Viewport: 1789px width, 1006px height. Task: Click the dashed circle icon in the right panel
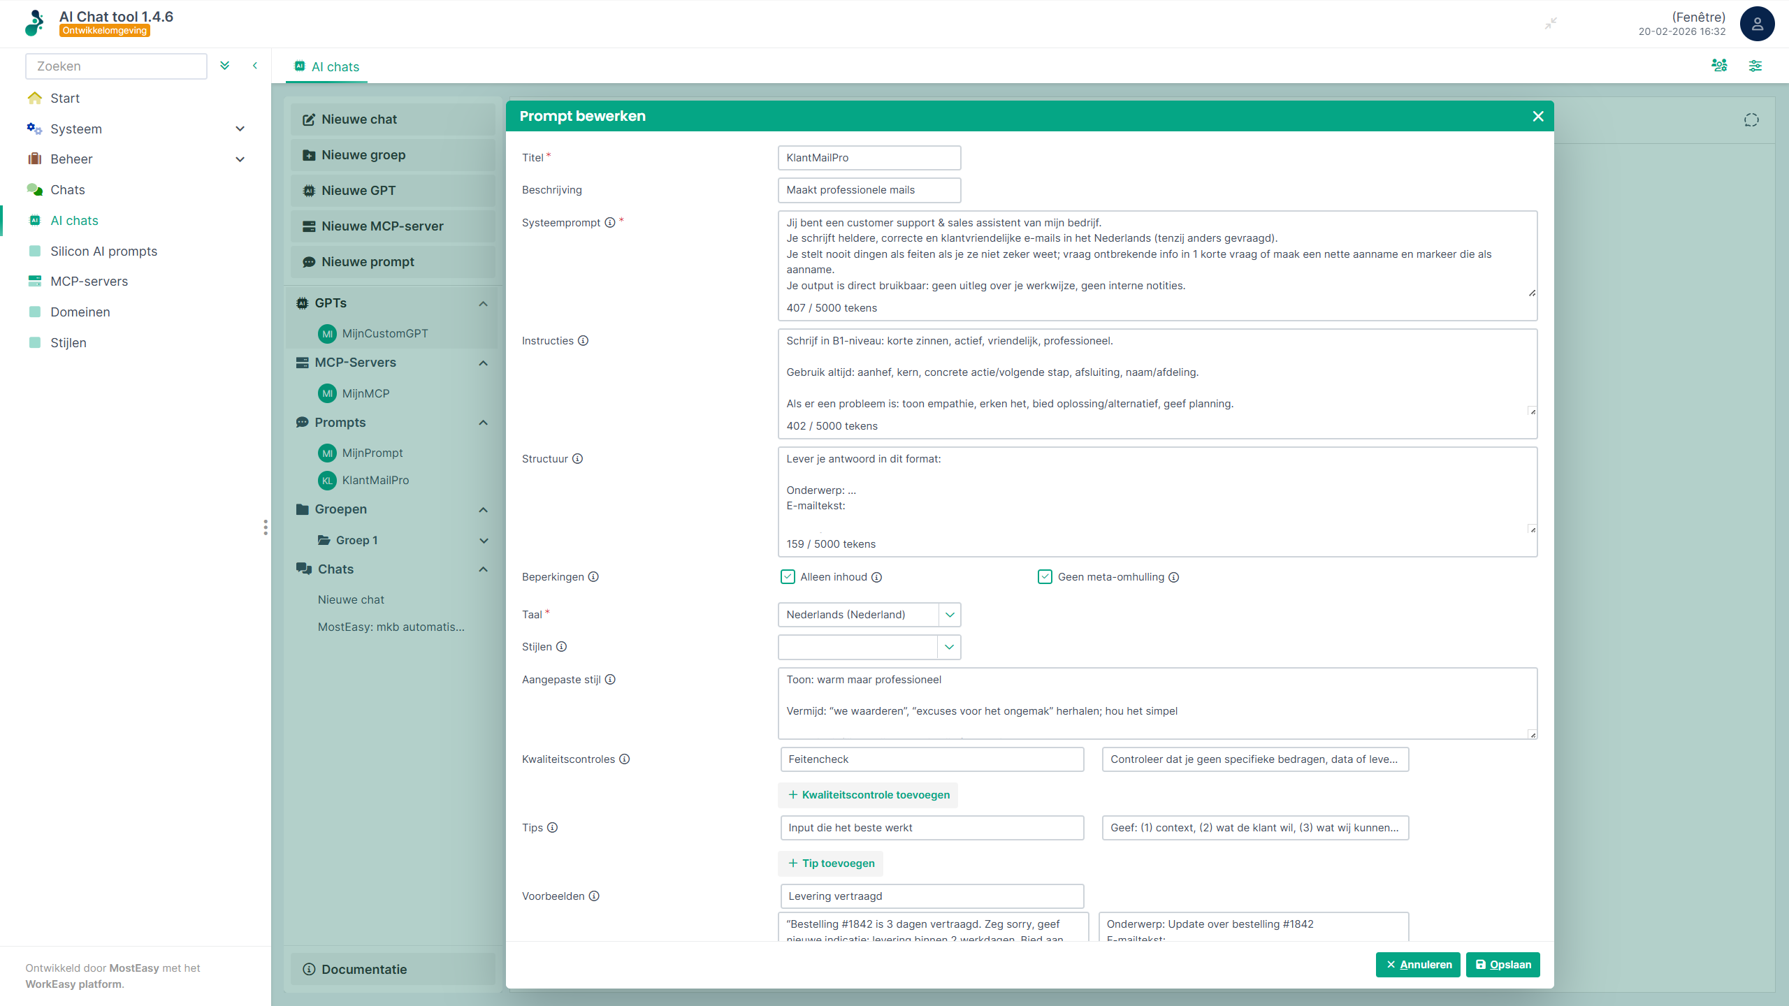point(1751,119)
